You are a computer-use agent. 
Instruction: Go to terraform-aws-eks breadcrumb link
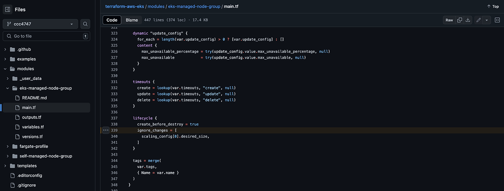coord(124,6)
